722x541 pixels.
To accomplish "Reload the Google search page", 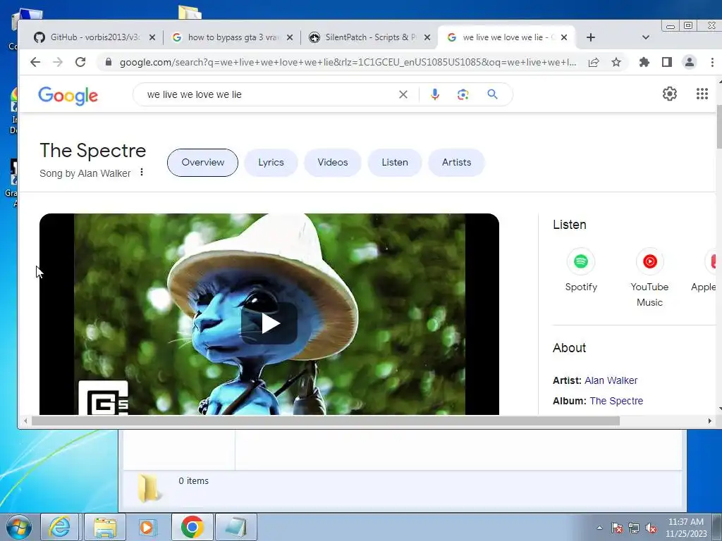I will coord(80,62).
